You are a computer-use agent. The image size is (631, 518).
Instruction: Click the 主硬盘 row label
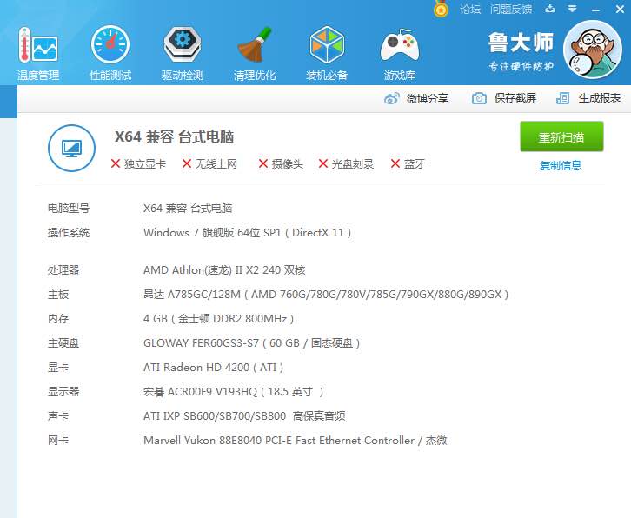[x=63, y=343]
